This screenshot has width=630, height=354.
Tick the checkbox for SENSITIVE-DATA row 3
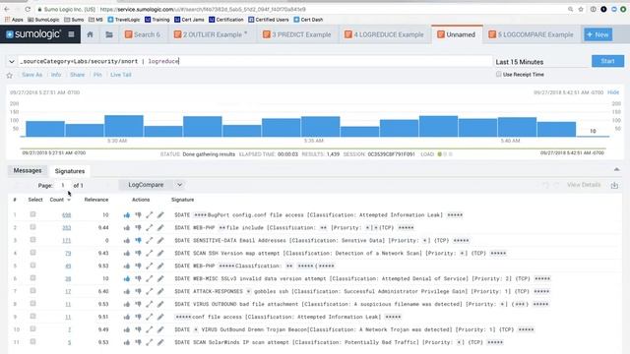click(32, 240)
